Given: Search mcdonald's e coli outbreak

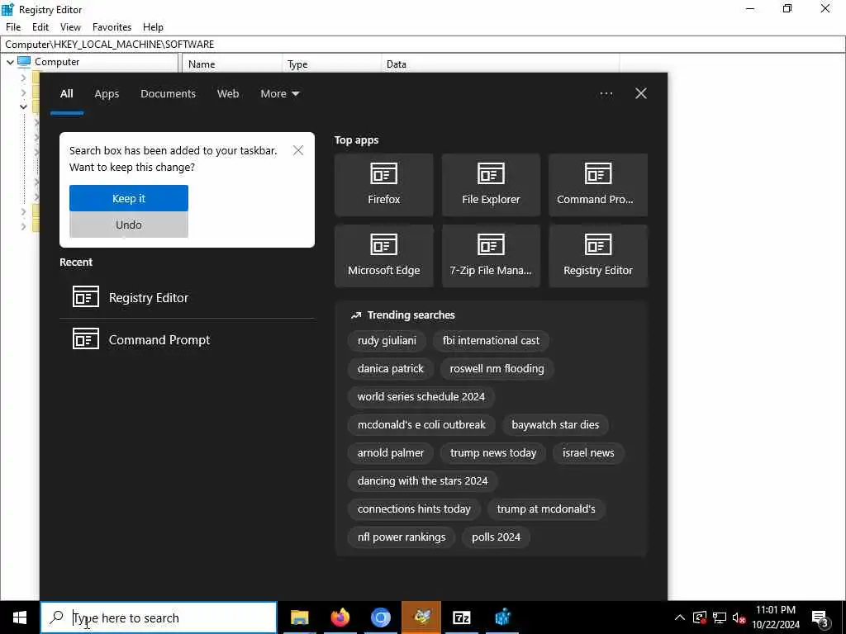Looking at the screenshot, I should click(421, 425).
